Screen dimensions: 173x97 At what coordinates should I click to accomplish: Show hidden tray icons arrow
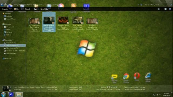[x=151, y=95]
